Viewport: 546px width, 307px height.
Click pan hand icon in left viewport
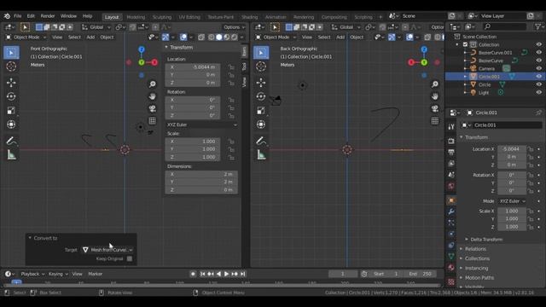(x=152, y=96)
